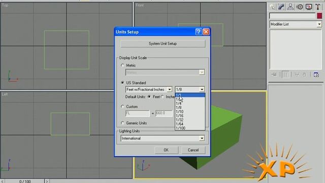Click the Front viewport label
The image size is (325, 183).
pos(140,5)
